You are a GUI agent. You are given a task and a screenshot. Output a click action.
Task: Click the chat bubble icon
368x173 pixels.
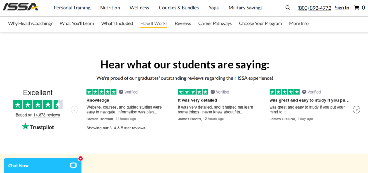coord(73,165)
